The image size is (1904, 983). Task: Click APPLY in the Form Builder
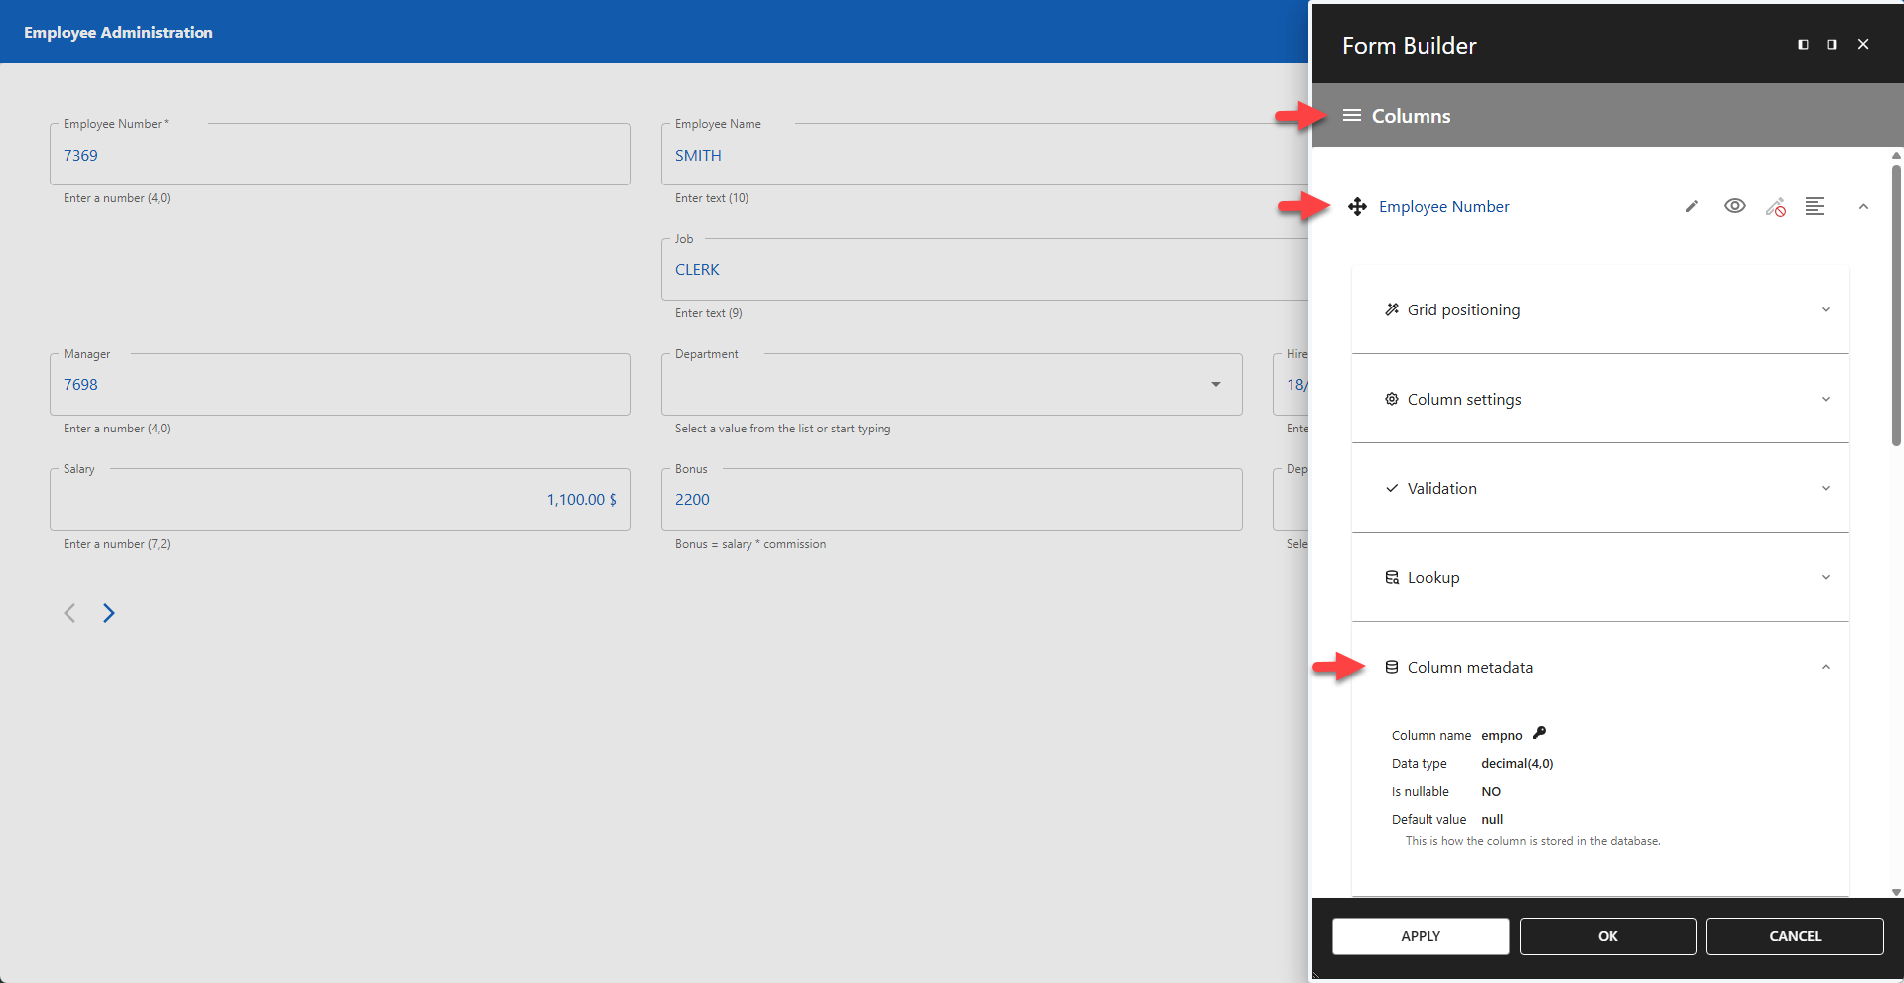(1420, 935)
